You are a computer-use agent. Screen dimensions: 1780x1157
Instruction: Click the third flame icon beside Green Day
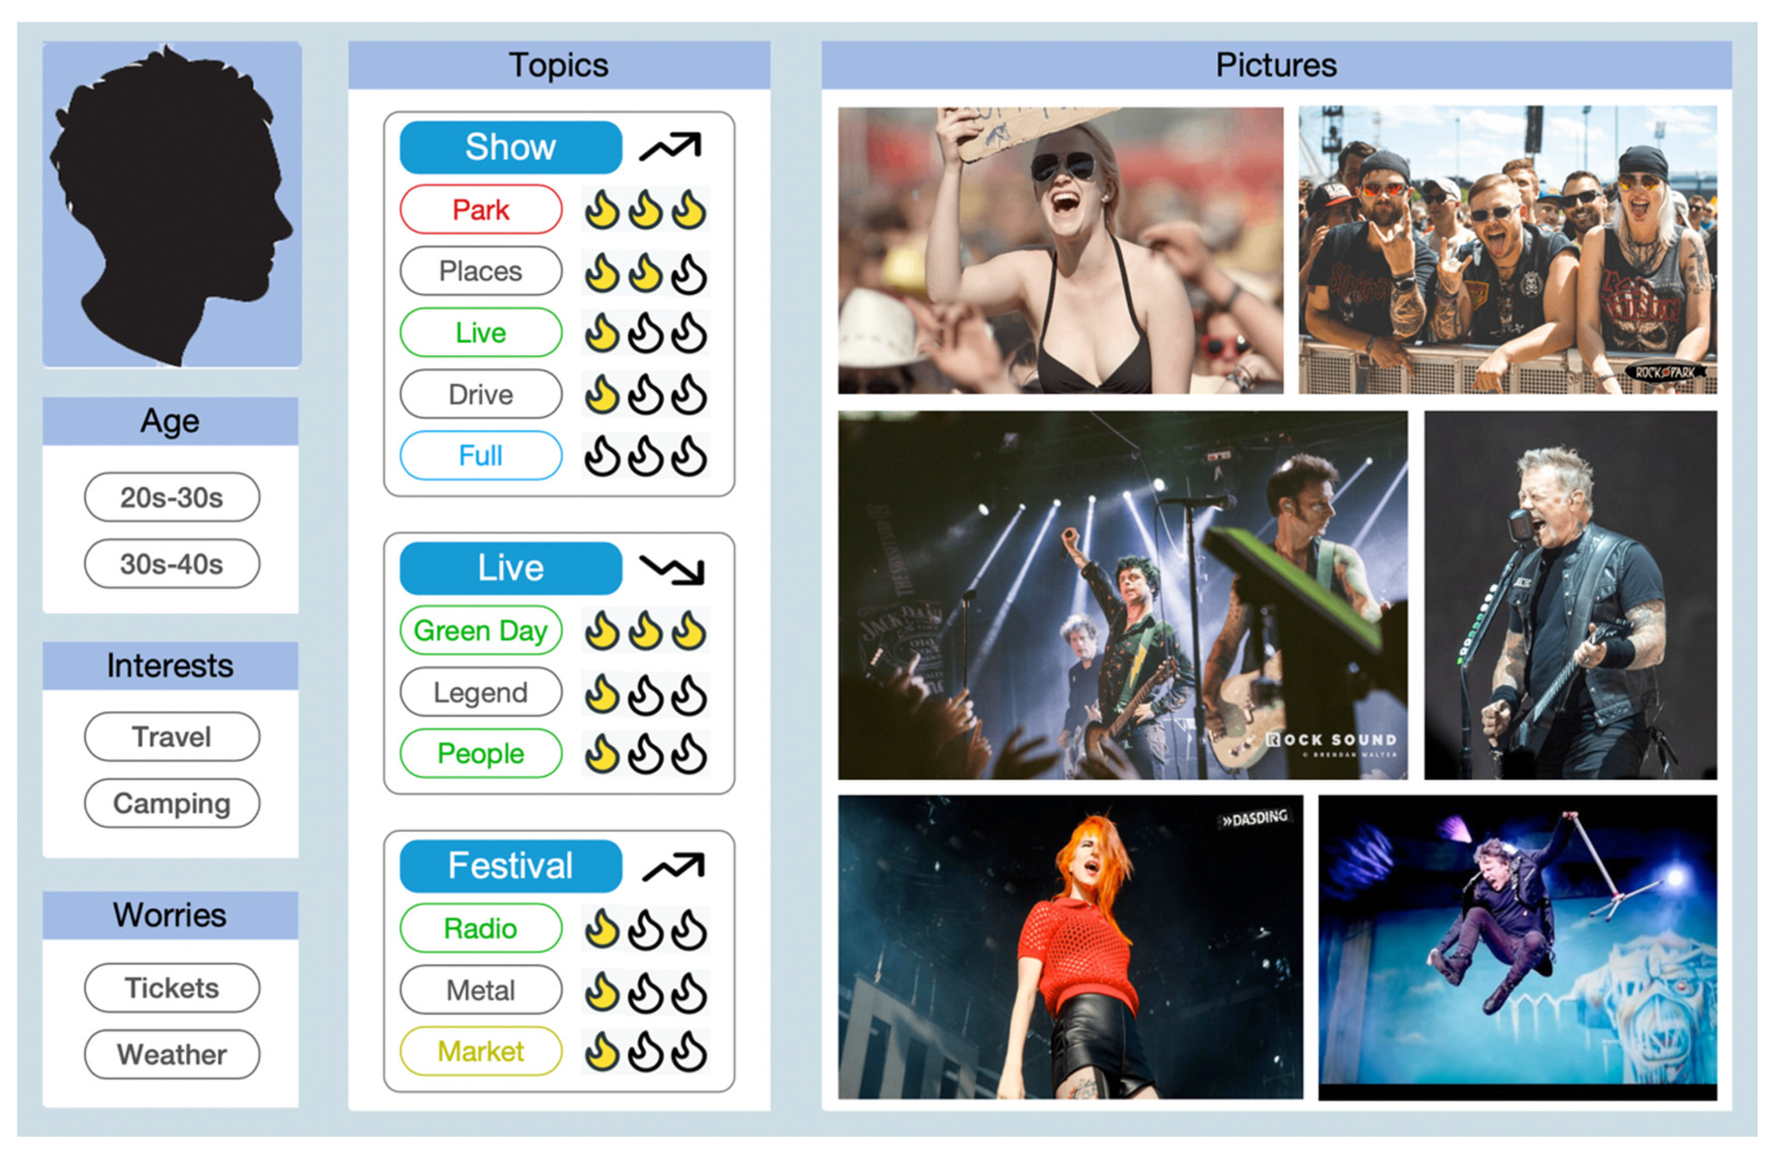(x=688, y=631)
